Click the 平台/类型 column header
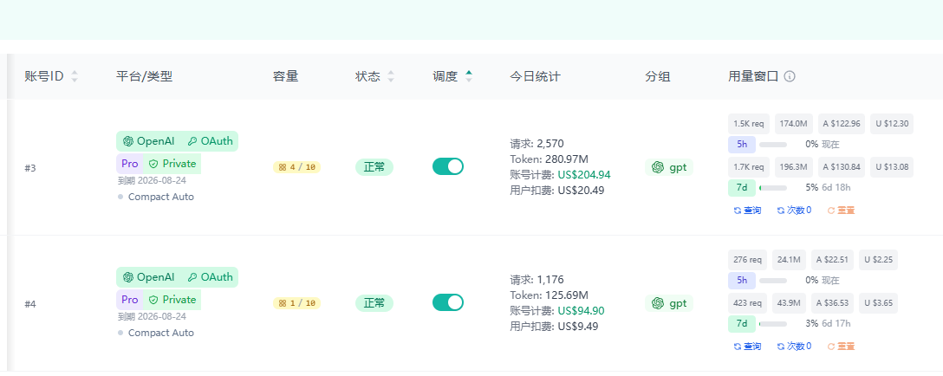The image size is (943, 376). 145,76
